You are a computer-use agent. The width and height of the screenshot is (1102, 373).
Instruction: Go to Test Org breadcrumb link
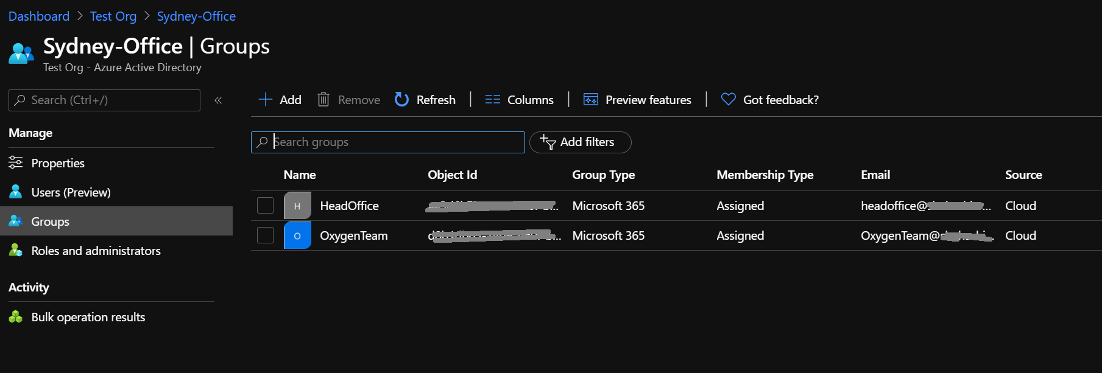113,16
